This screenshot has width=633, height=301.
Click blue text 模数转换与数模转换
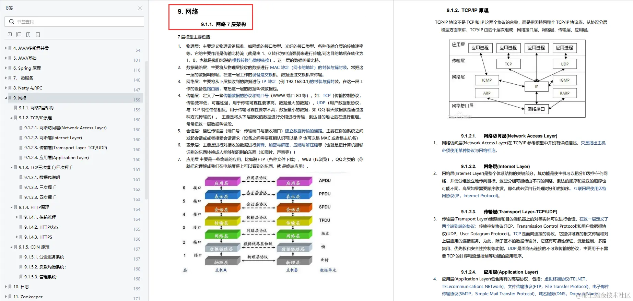tap(251, 60)
